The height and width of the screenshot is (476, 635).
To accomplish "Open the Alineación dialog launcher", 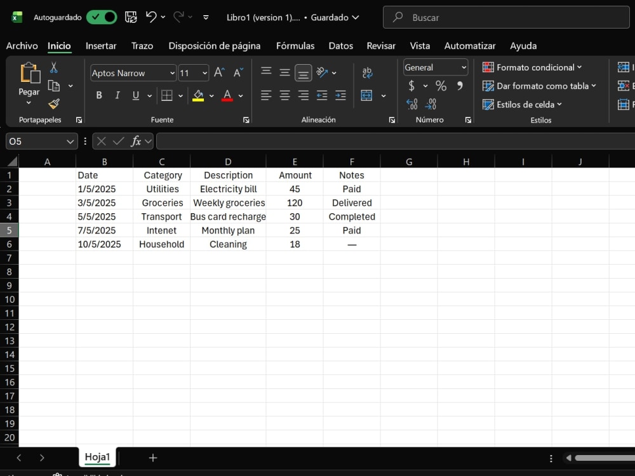I will [x=392, y=120].
